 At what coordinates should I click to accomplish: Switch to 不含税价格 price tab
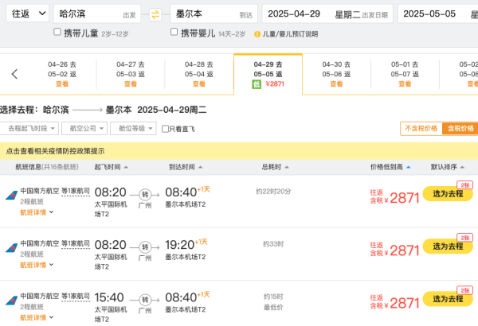click(421, 129)
